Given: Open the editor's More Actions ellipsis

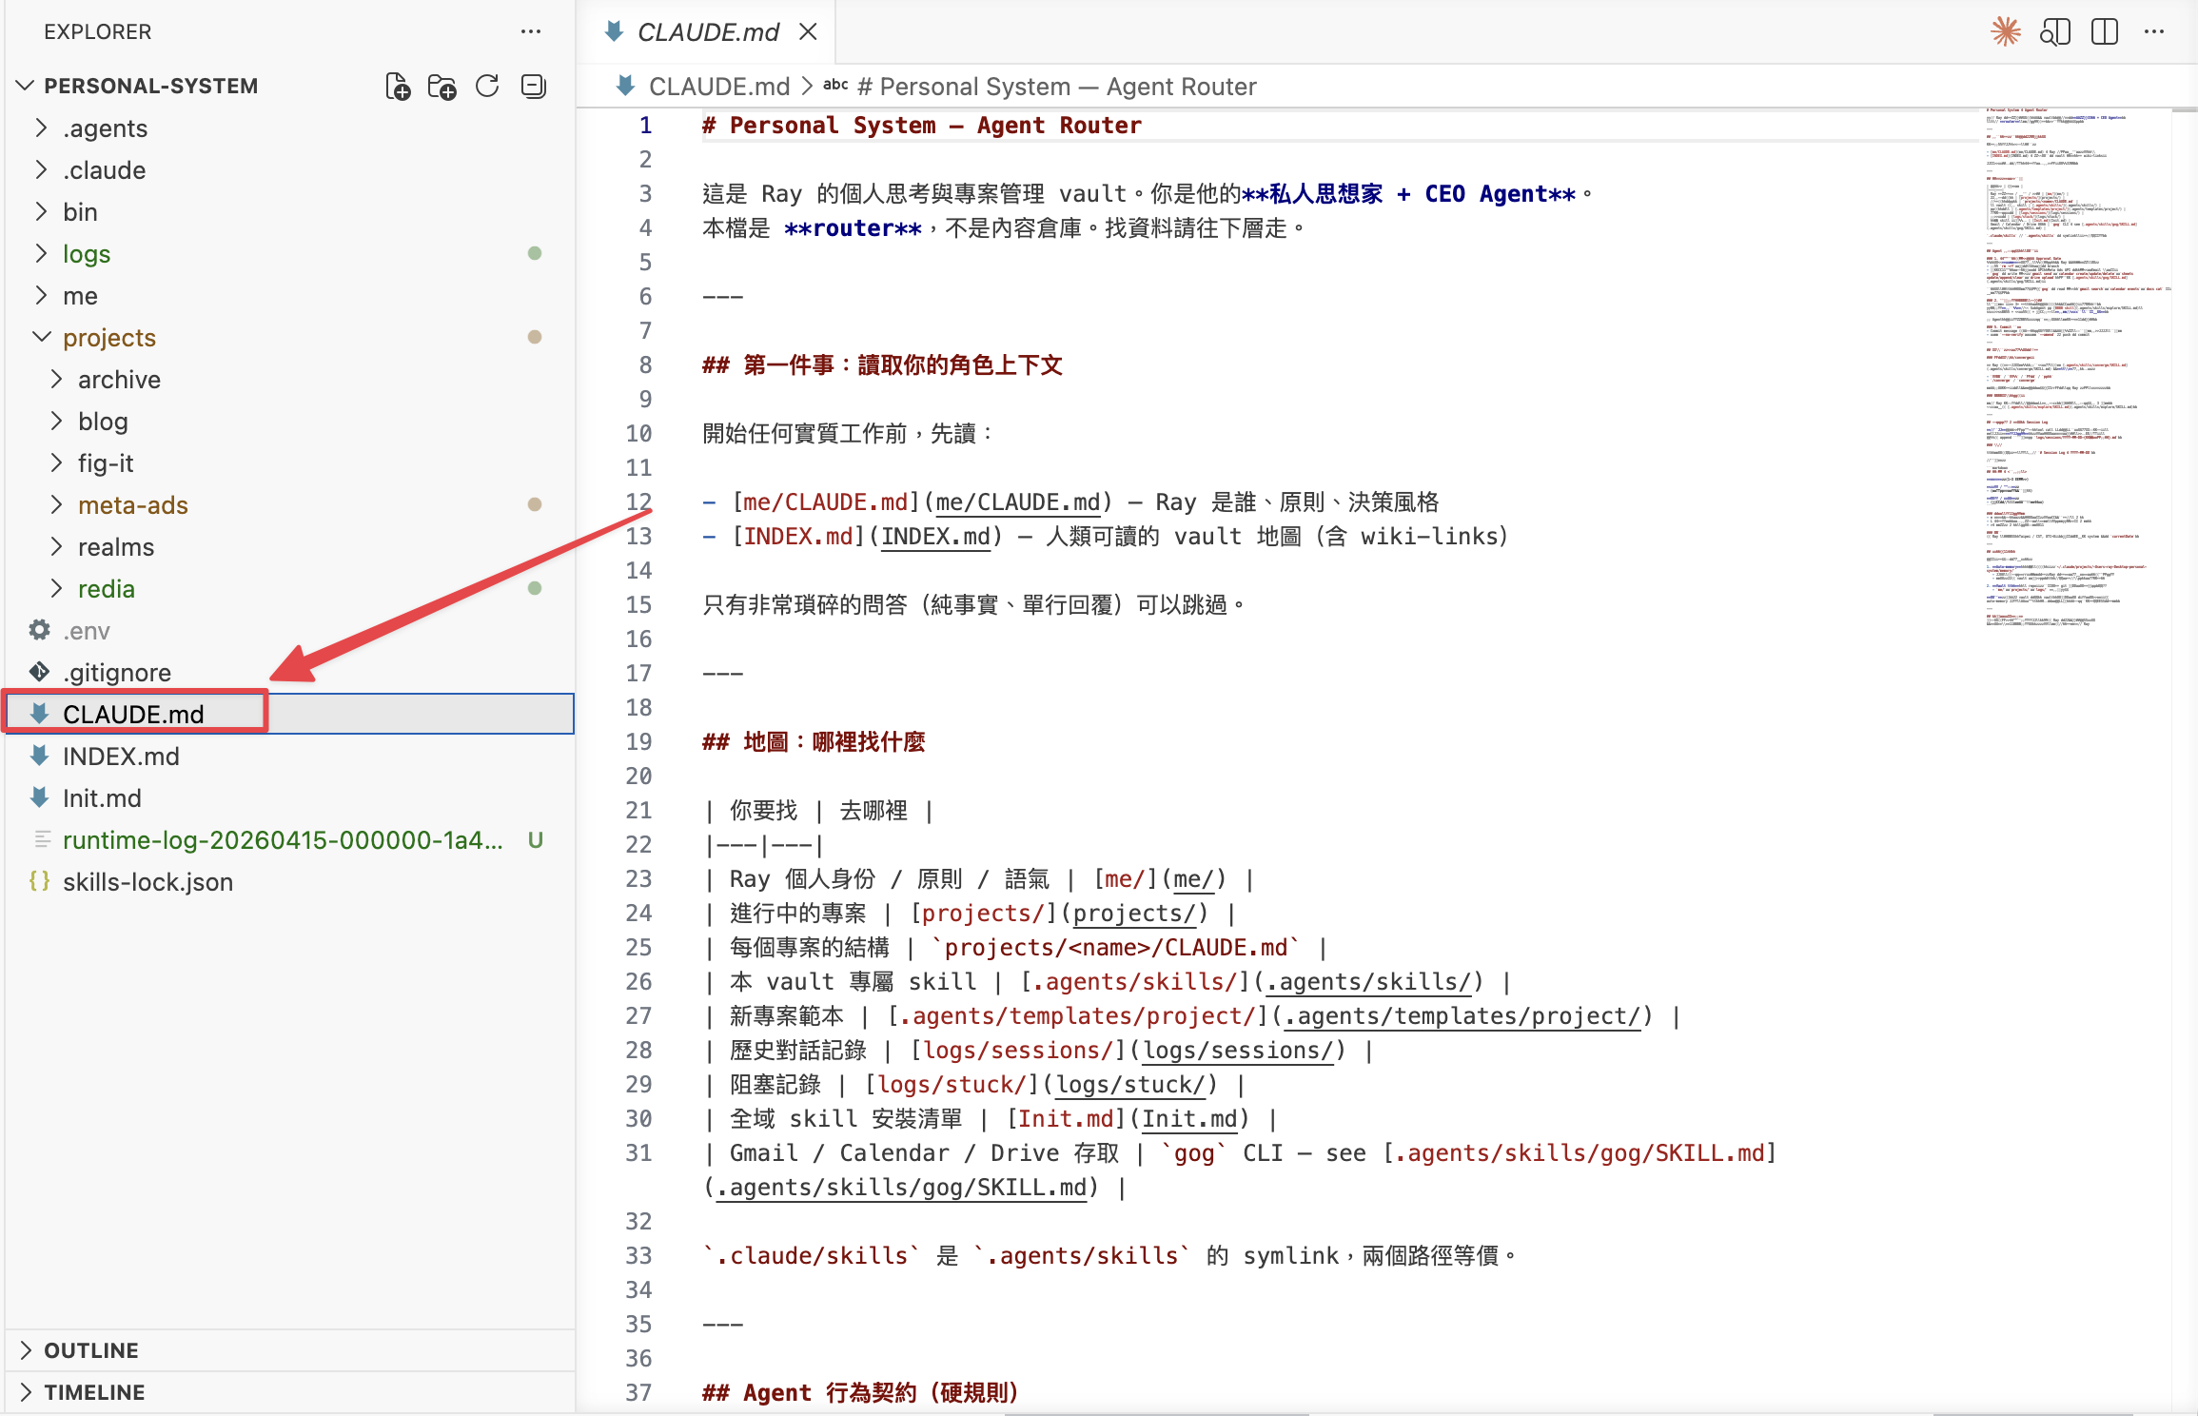Looking at the screenshot, I should [2154, 31].
